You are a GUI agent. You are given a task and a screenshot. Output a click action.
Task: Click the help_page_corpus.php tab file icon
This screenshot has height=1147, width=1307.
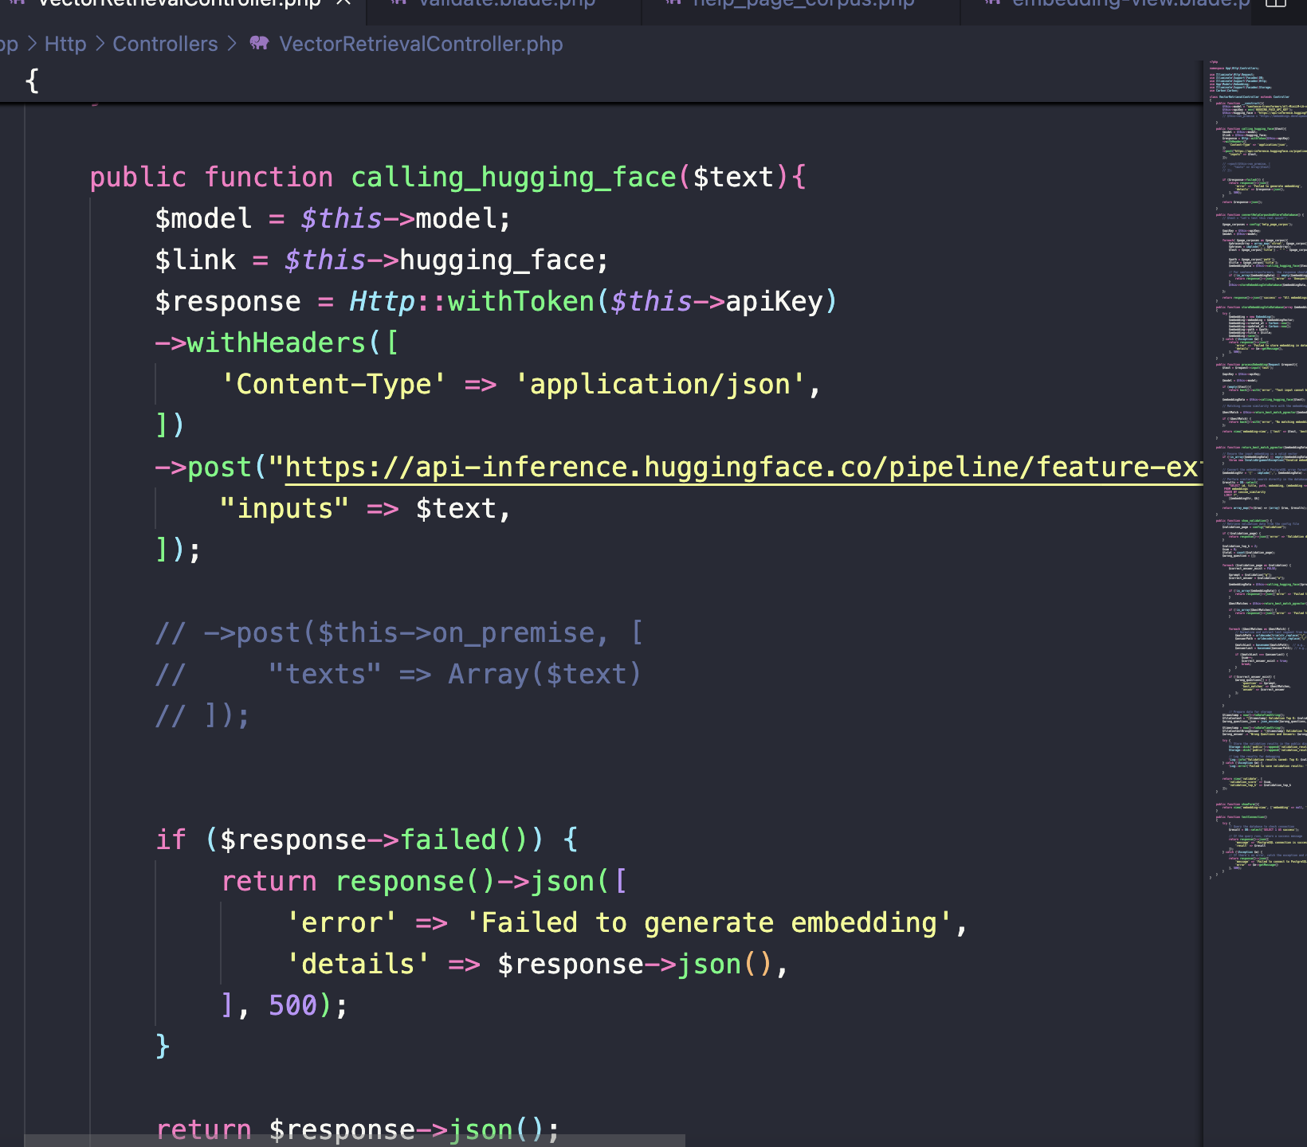pyautogui.click(x=673, y=3)
